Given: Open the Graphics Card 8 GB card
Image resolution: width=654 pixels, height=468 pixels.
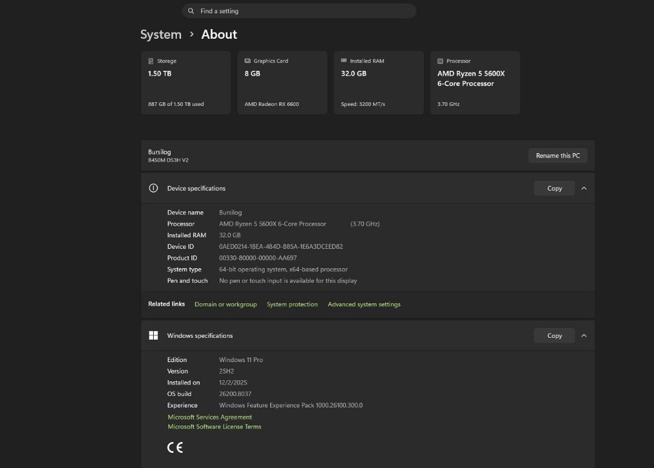Looking at the screenshot, I should pyautogui.click(x=282, y=82).
